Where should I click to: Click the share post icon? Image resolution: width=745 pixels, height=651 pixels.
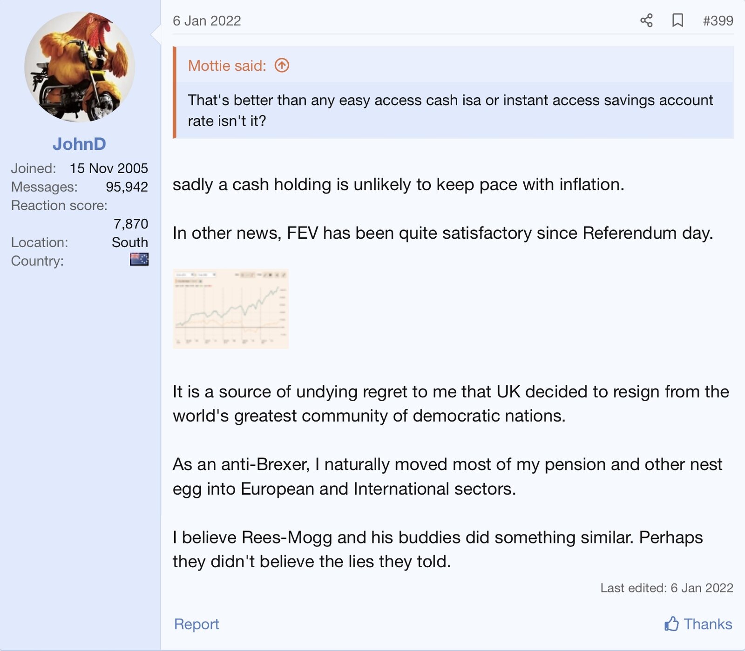(646, 20)
